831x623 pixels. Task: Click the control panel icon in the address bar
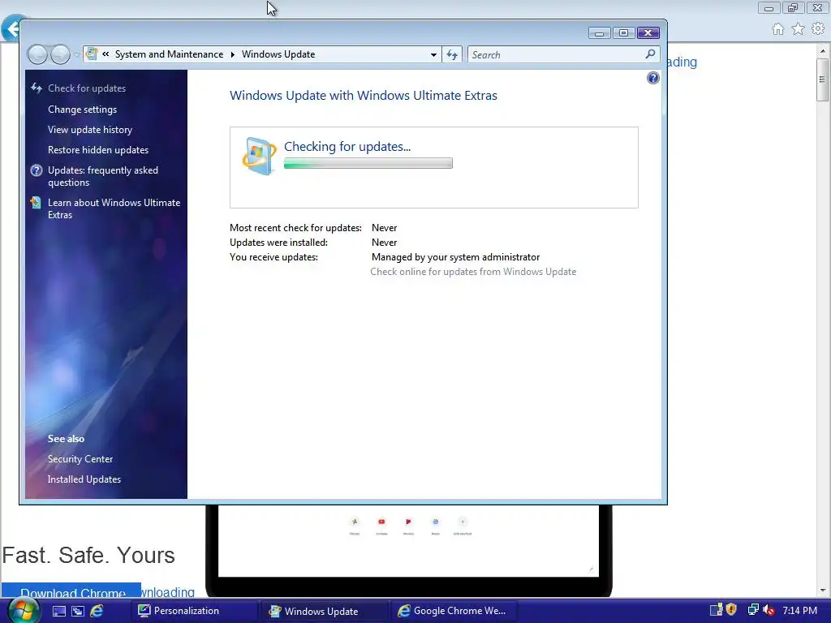[x=92, y=54]
